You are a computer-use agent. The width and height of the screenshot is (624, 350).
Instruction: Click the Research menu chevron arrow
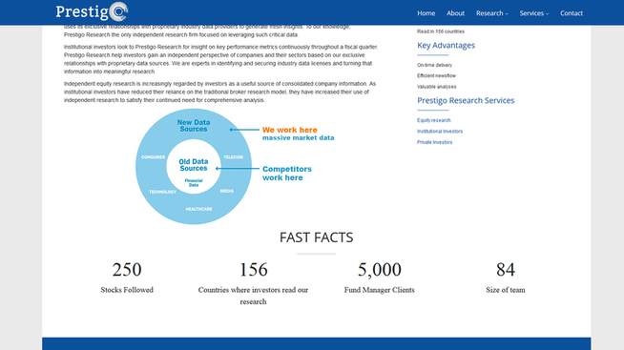507,14
